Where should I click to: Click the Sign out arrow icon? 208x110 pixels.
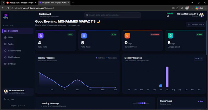[x=5, y=99]
